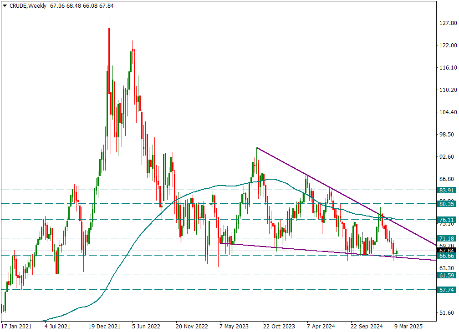Click the 22 Oct 2023 date label
The height and width of the screenshot is (332, 459).
279,326
